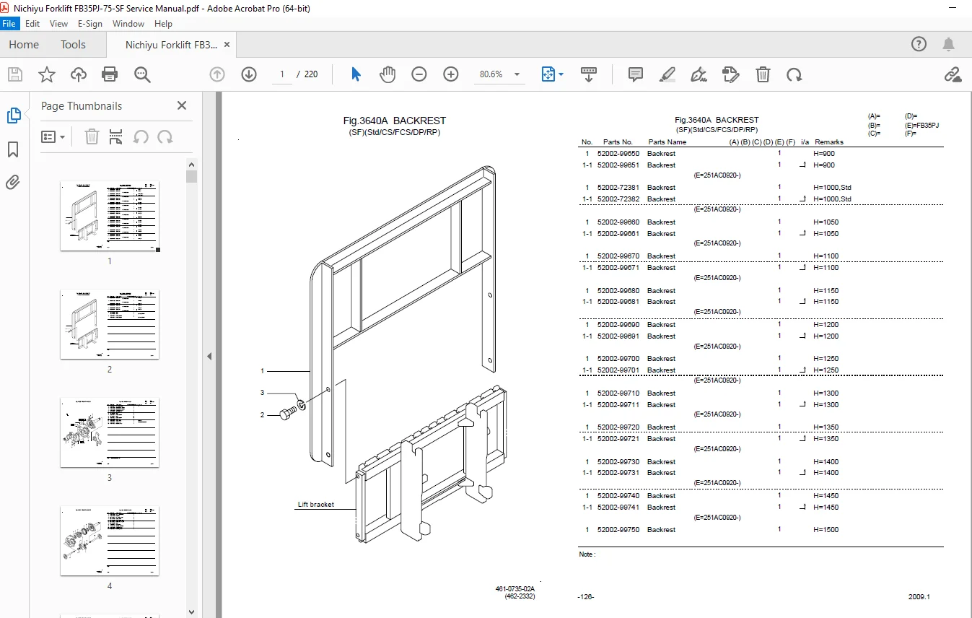Show the Page Thumbnails pane icon
Viewport: 972px width, 618px height.
coord(14,116)
